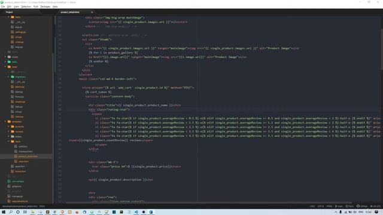
Task: Open Task View on the taskbar
Action: pyautogui.click(x=25, y=212)
